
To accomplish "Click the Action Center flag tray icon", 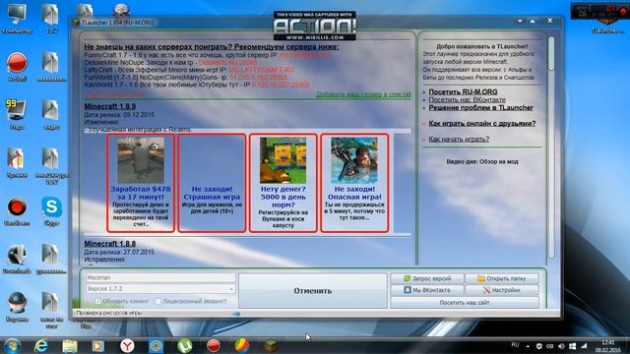I will [573, 346].
